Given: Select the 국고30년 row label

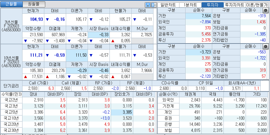Looking at the screenshot, I should point(12,130).
